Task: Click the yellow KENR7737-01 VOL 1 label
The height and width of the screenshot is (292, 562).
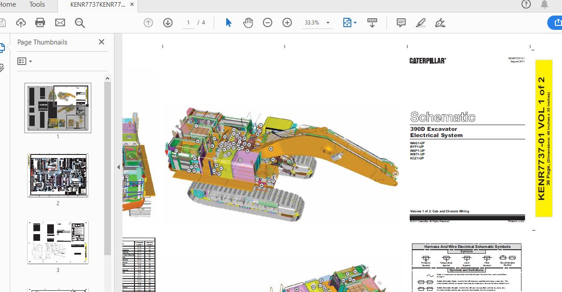Action: click(x=544, y=138)
